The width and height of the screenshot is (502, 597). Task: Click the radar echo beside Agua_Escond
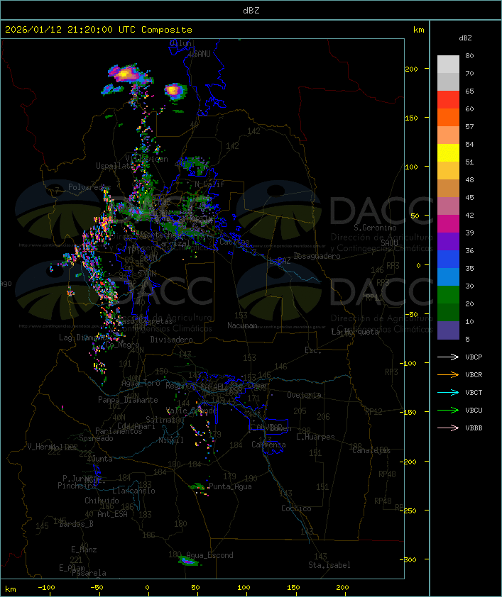[188, 561]
